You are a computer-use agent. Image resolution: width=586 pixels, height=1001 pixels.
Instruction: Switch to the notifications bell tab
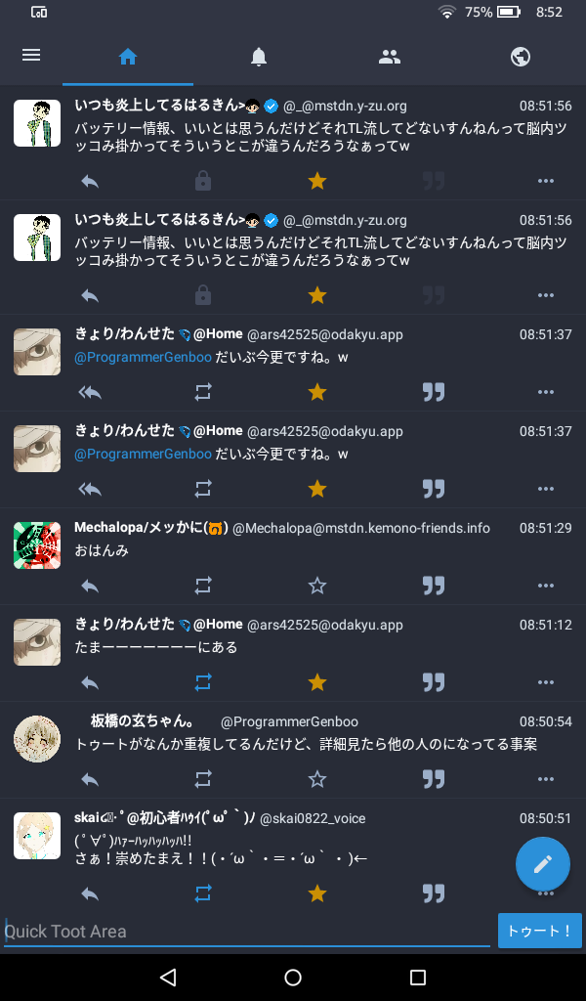[258, 57]
